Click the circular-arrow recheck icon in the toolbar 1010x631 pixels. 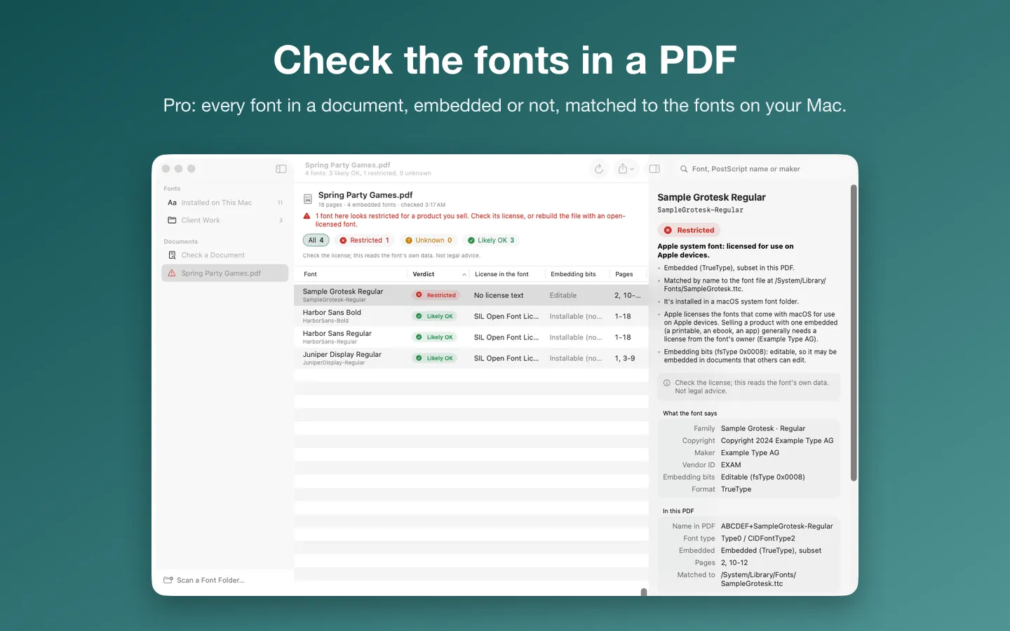pyautogui.click(x=599, y=169)
